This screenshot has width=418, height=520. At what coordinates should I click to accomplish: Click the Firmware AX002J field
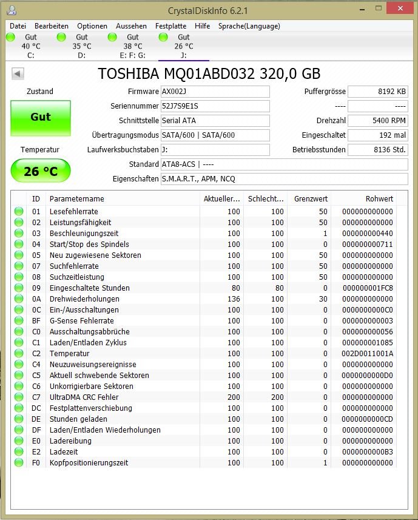(x=215, y=92)
